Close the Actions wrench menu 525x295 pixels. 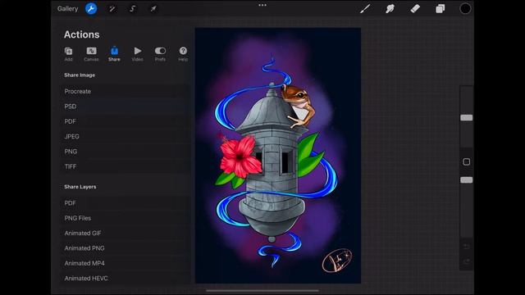click(x=91, y=9)
